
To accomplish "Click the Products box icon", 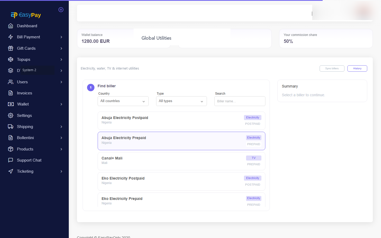I will pos(11,149).
